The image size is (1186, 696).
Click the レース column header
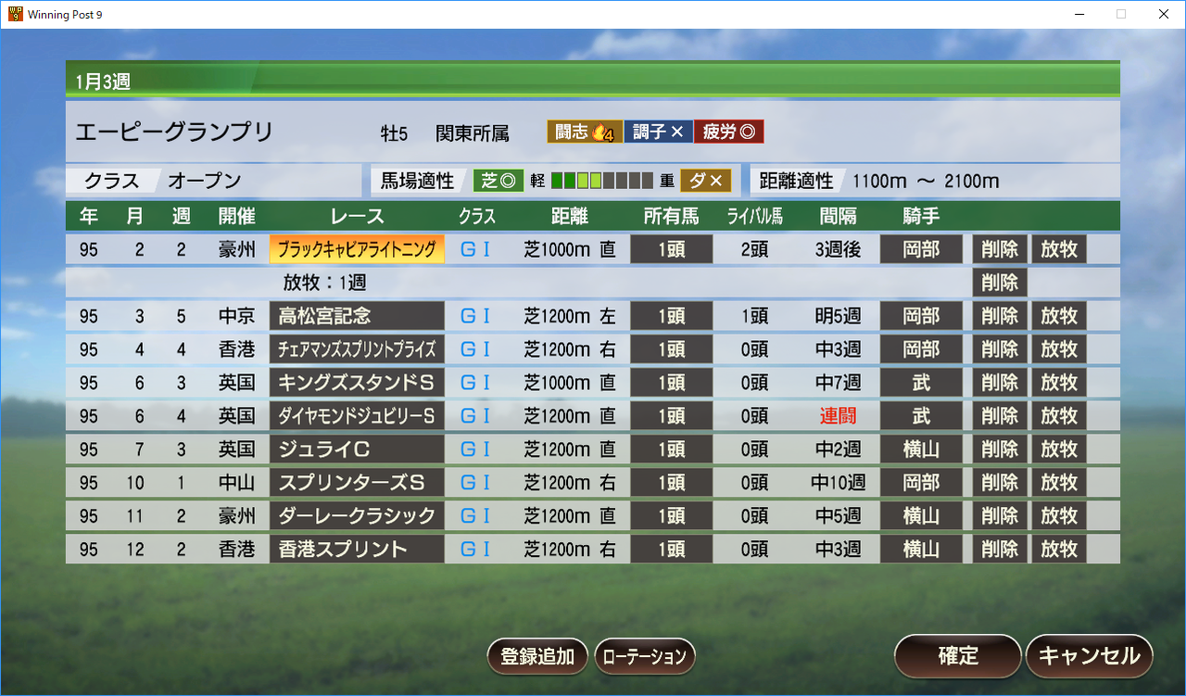357,216
